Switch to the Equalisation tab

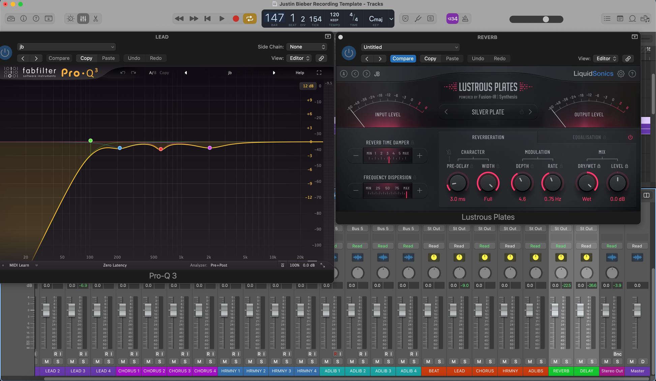click(587, 137)
